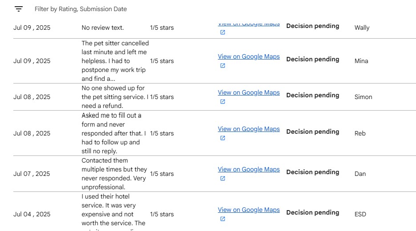Click Wally's 1/5 stars rating

click(x=162, y=28)
